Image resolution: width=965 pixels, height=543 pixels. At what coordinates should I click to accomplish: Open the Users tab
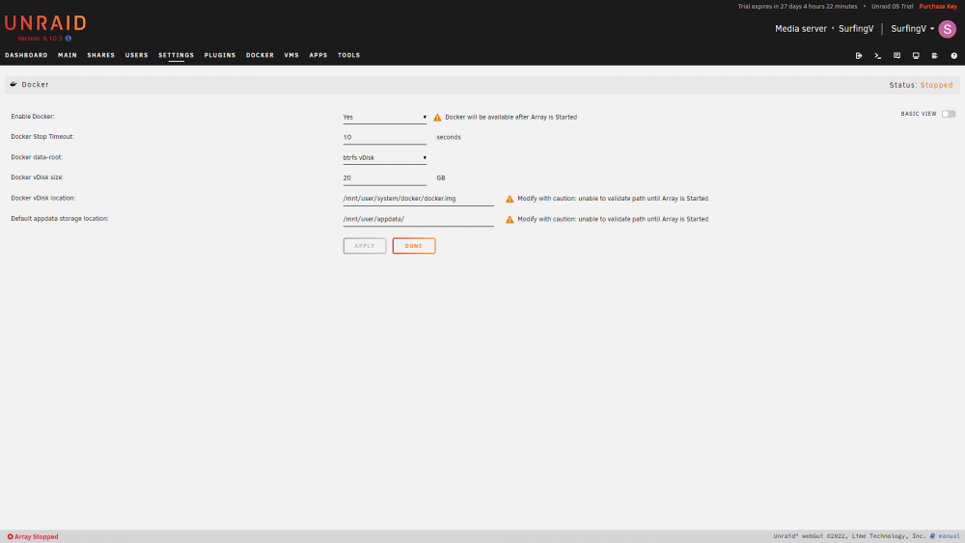[137, 55]
